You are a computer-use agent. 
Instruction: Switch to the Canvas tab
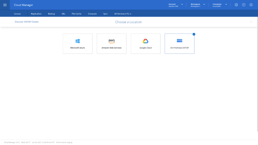coord(17,14)
